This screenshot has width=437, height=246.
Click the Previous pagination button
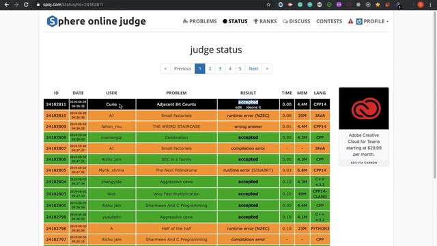click(182, 68)
